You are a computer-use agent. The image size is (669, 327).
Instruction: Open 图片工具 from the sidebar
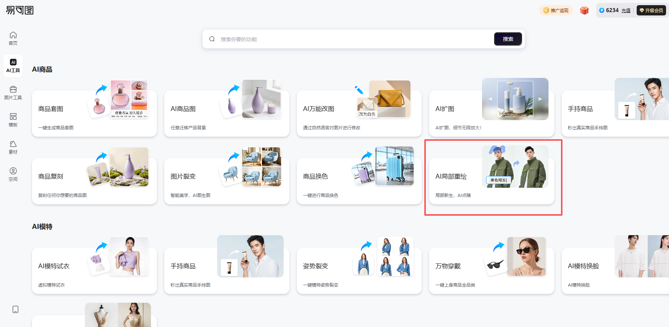click(13, 93)
